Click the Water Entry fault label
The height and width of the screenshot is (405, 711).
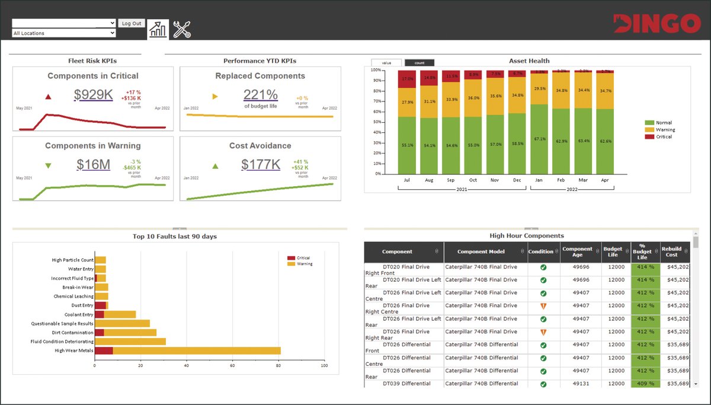[x=81, y=269]
